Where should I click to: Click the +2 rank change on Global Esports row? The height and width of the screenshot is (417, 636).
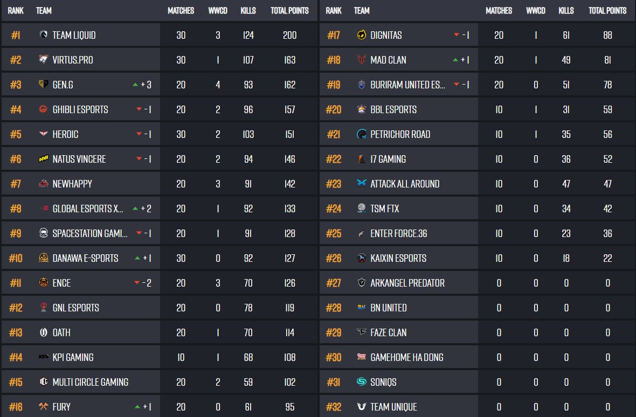(146, 208)
